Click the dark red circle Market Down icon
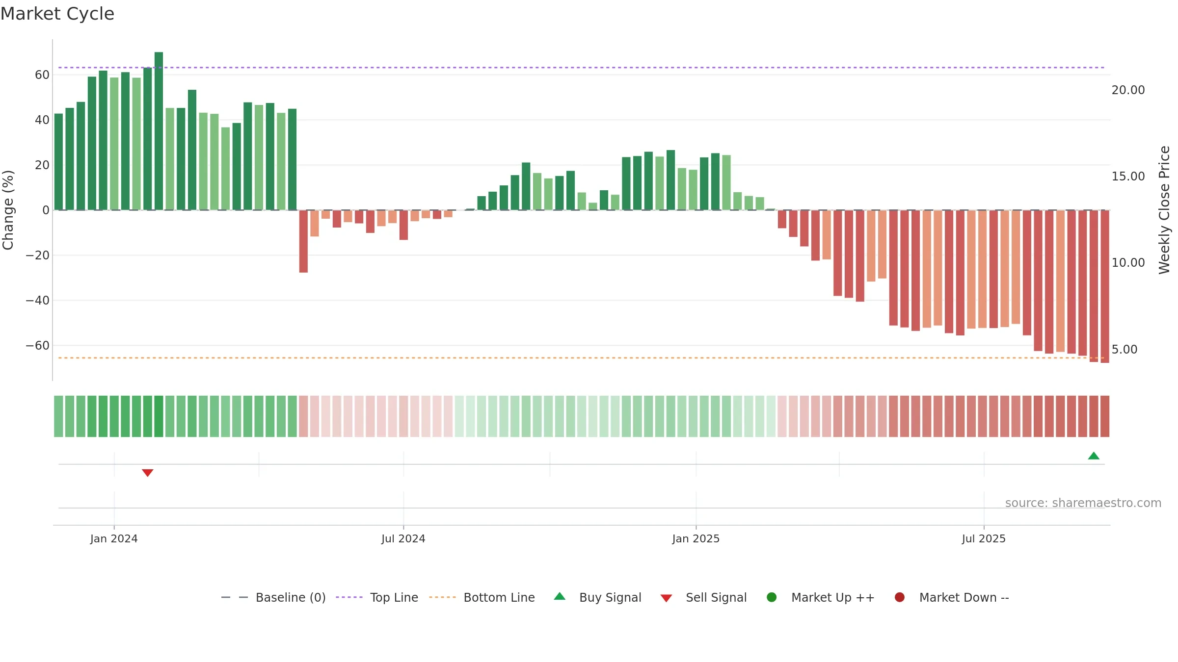 click(x=900, y=597)
